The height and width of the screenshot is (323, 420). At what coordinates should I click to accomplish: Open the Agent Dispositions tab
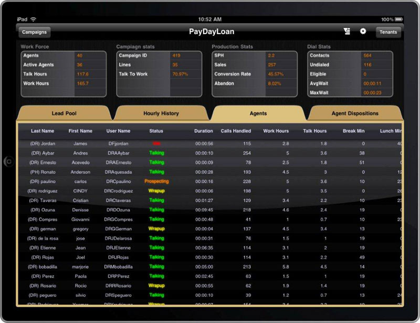coord(355,113)
